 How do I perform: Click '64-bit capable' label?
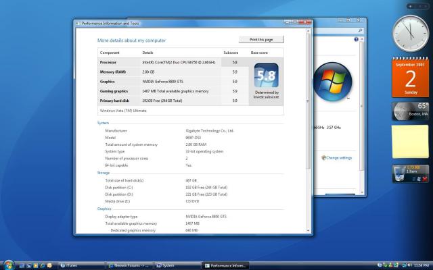click(116, 165)
